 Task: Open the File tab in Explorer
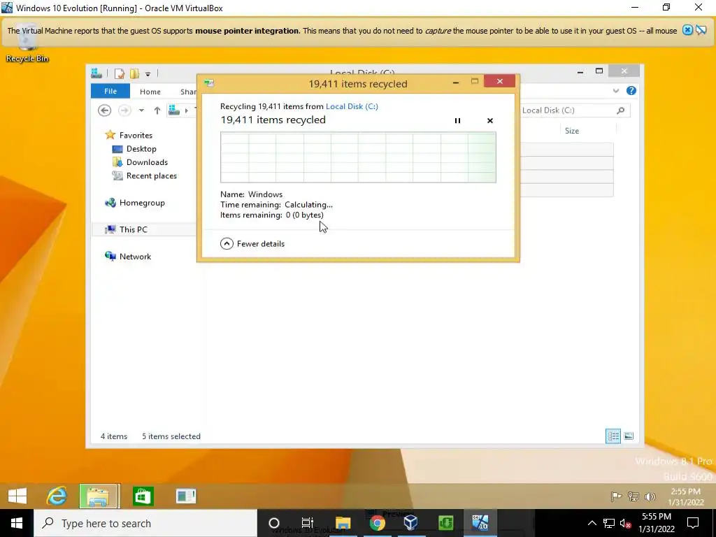(x=110, y=92)
